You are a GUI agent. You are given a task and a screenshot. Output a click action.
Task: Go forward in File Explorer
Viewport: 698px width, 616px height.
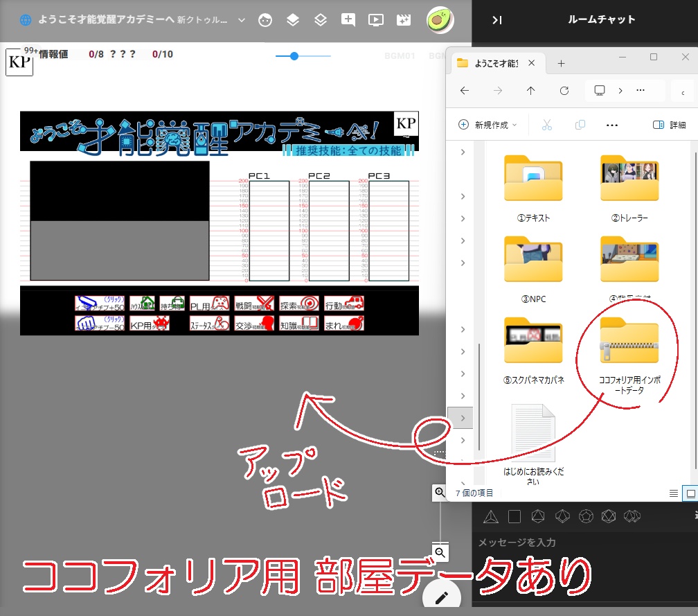498,91
